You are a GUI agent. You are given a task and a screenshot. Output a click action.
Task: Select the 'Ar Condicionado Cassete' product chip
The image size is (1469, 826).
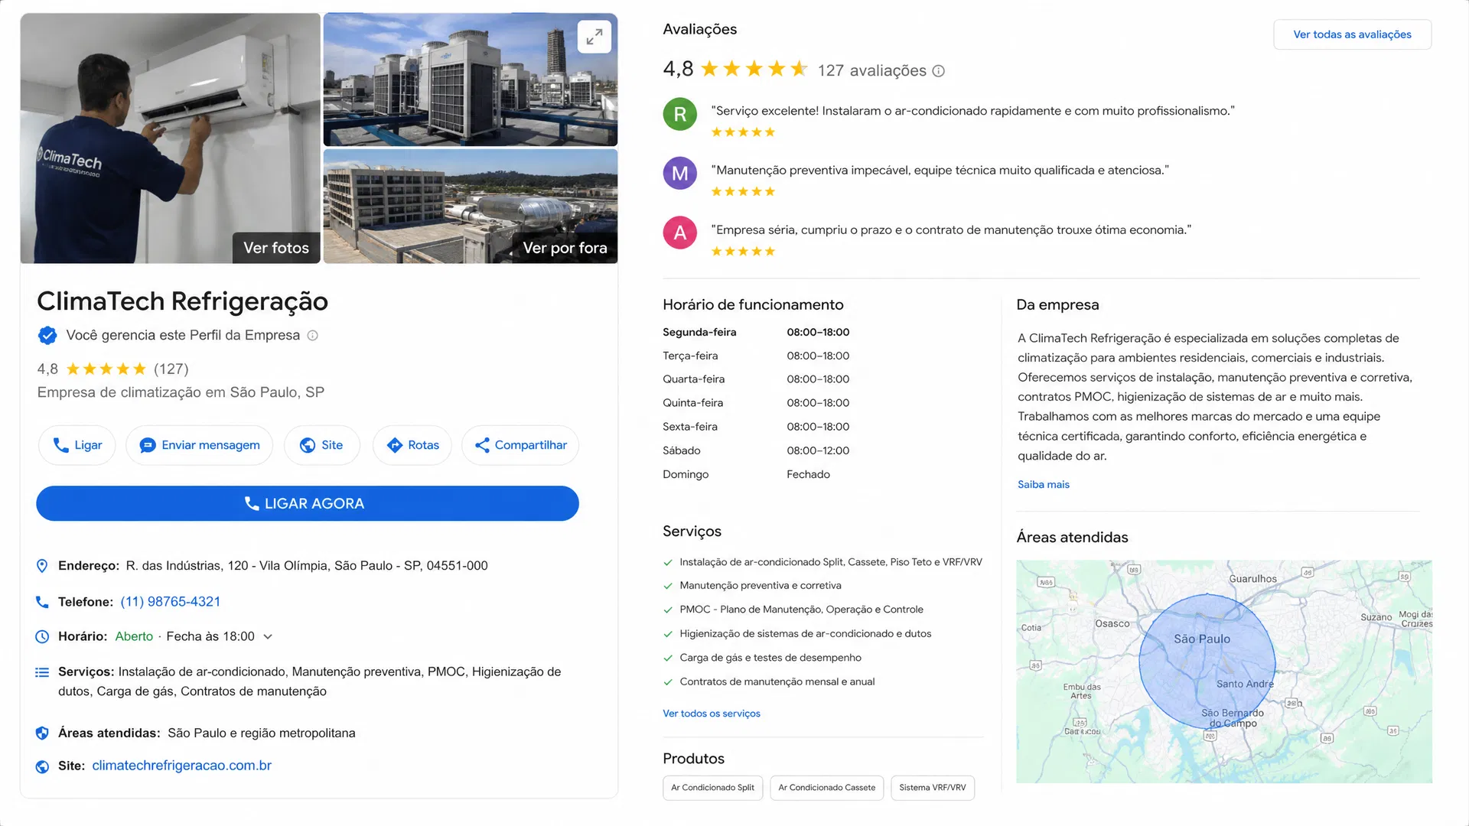[x=826, y=788]
